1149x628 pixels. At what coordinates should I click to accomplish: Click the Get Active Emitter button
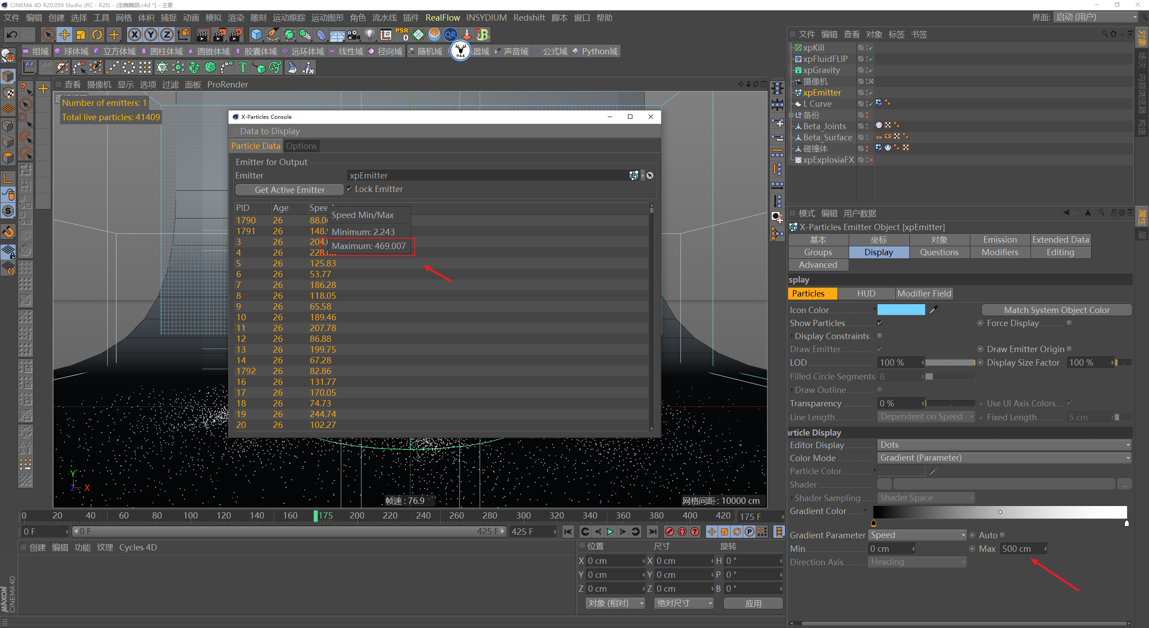[x=289, y=190]
